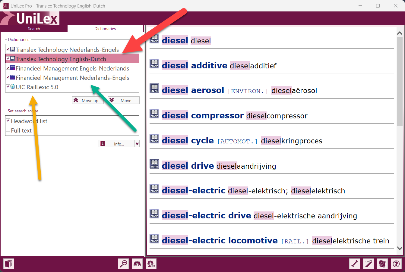The width and height of the screenshot is (405, 272).
Task: Click the Info... button
Action: [116, 144]
